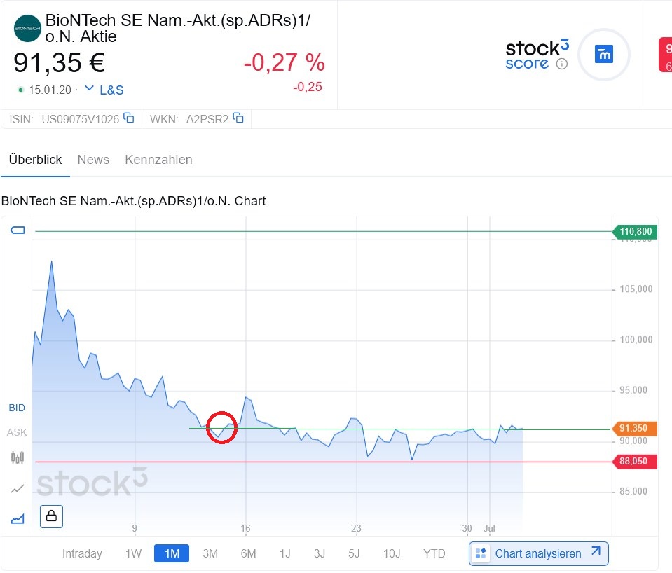672x573 pixels.
Task: Open the stock3 score info icon
Action: tap(561, 64)
